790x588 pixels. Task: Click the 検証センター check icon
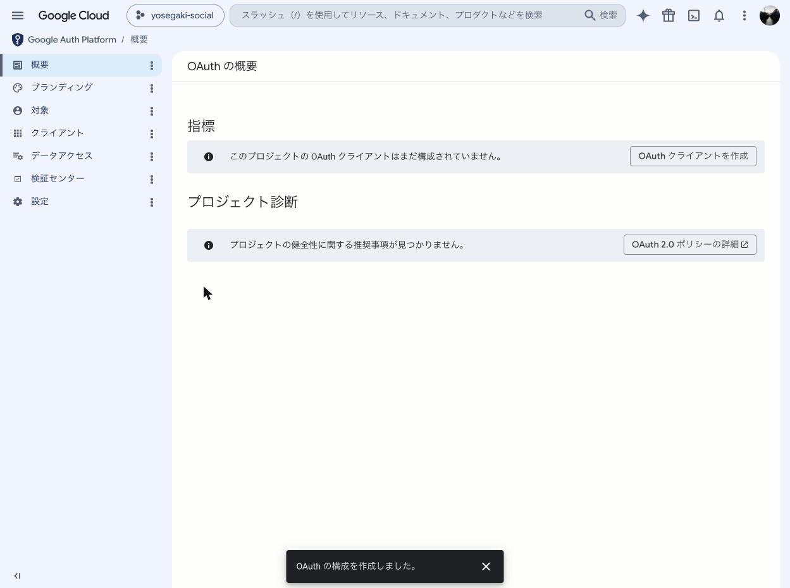click(x=18, y=179)
